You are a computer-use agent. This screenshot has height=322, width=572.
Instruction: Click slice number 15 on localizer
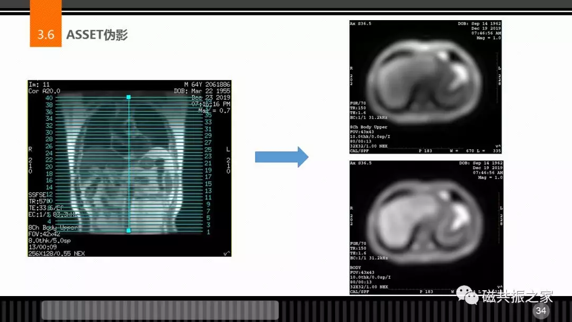pyautogui.click(x=208, y=184)
